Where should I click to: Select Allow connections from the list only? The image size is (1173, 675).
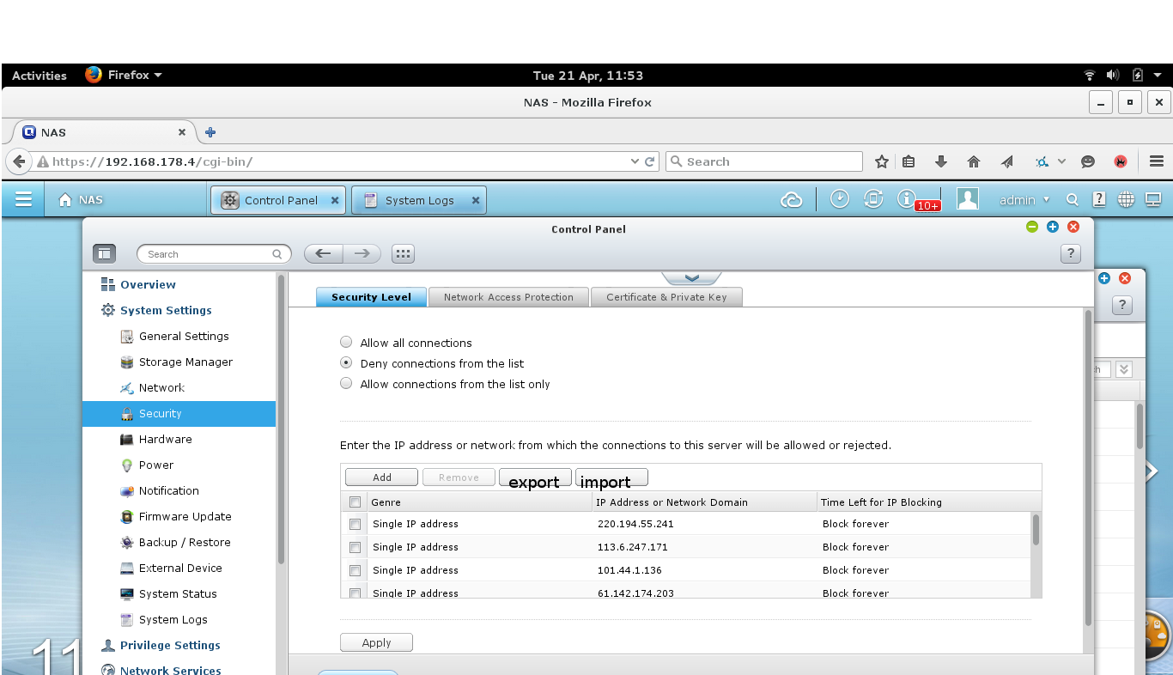coord(346,384)
